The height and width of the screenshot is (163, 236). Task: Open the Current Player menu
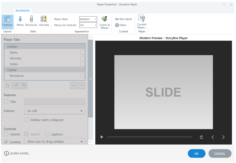(142, 22)
